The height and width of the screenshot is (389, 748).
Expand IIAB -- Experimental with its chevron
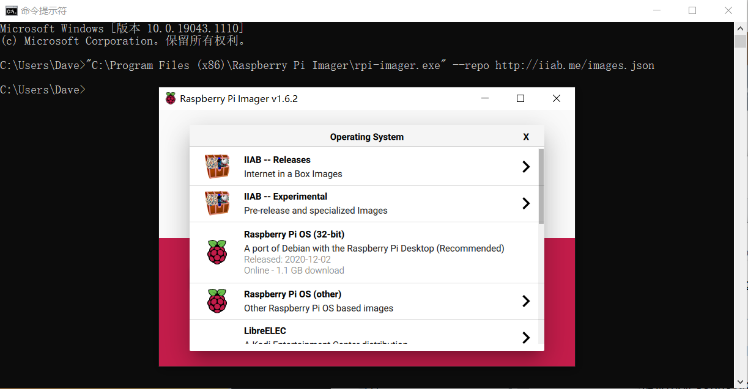(x=526, y=203)
